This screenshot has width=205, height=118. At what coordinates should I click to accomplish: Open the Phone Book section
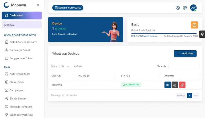click(14, 82)
